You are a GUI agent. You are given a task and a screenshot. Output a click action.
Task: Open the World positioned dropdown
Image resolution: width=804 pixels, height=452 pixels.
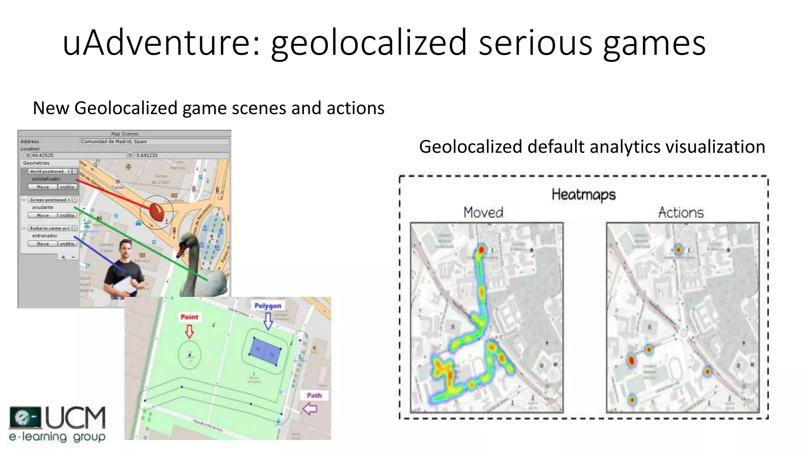[49, 171]
